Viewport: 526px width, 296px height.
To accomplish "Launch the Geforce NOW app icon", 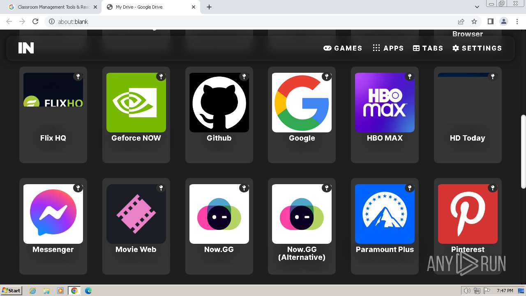I will point(136,103).
